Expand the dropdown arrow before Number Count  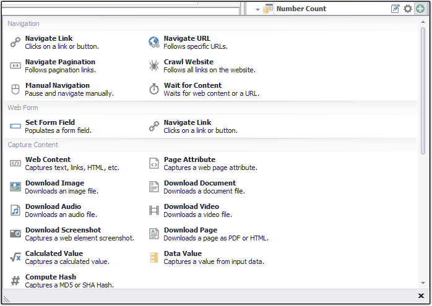click(x=257, y=9)
